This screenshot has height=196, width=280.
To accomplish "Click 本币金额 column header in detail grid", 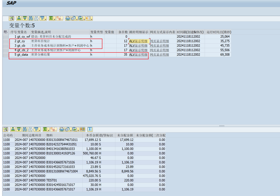I will 91,135.
